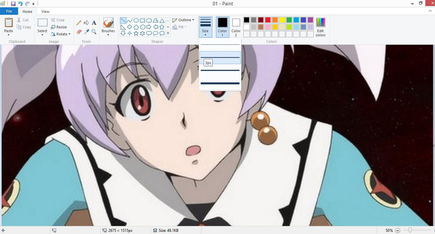The width and height of the screenshot is (435, 234).
Task: Expand the Rotate dropdown
Action: [69, 34]
